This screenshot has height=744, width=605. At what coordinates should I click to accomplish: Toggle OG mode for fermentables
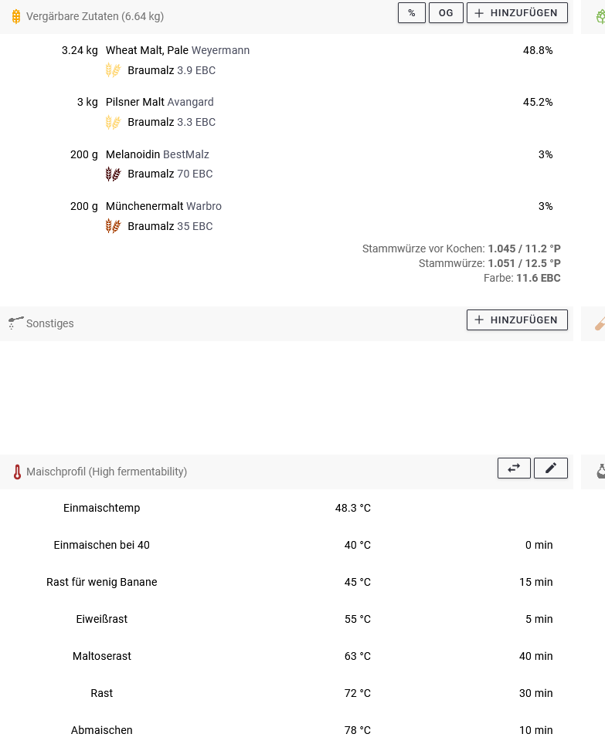coord(446,12)
